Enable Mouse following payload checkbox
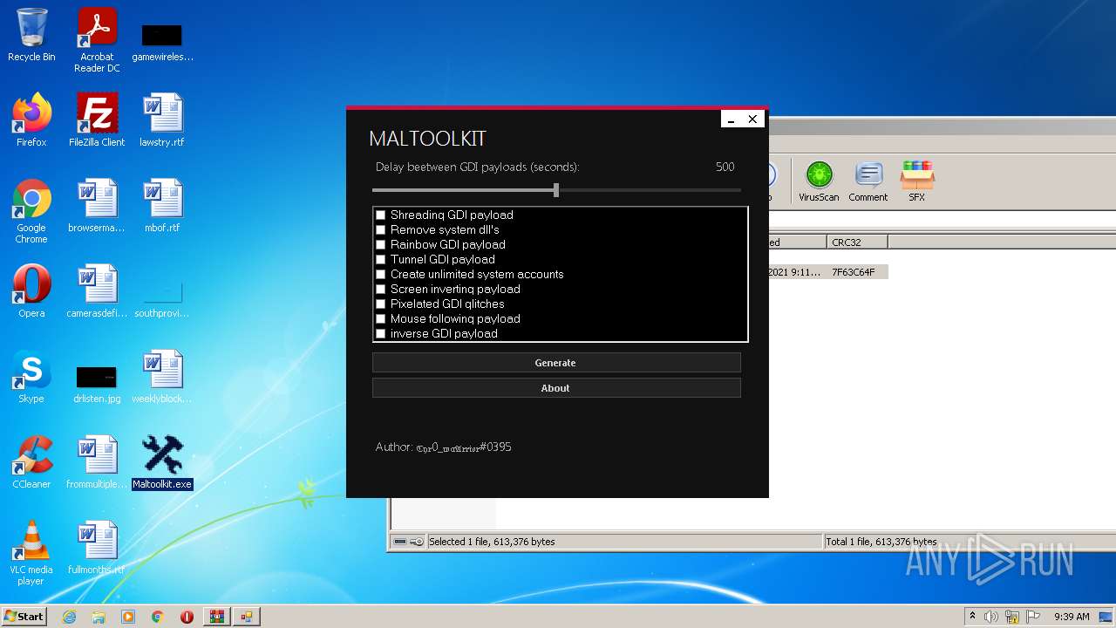Viewport: 1116px width, 628px height. [x=380, y=318]
